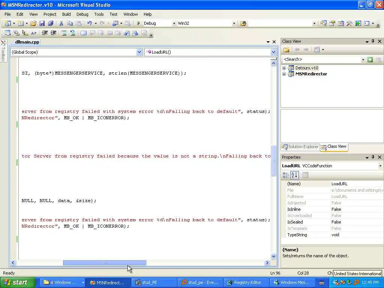The width and height of the screenshot is (384, 288).
Task: Toggle a bookmark on the current line
Action: click(x=84, y=33)
